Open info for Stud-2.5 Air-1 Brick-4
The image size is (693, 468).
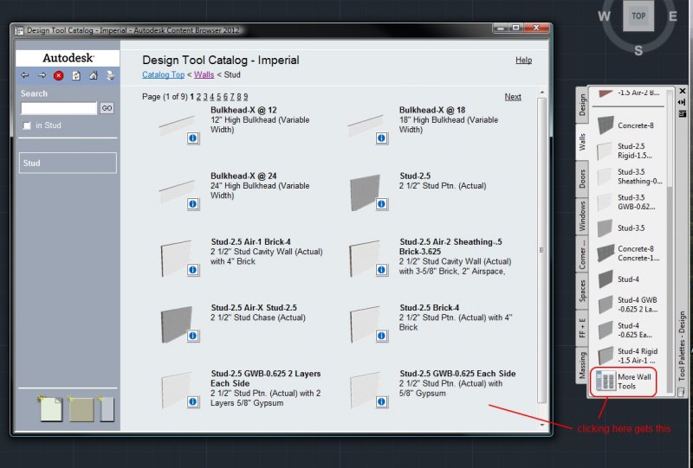pos(193,270)
